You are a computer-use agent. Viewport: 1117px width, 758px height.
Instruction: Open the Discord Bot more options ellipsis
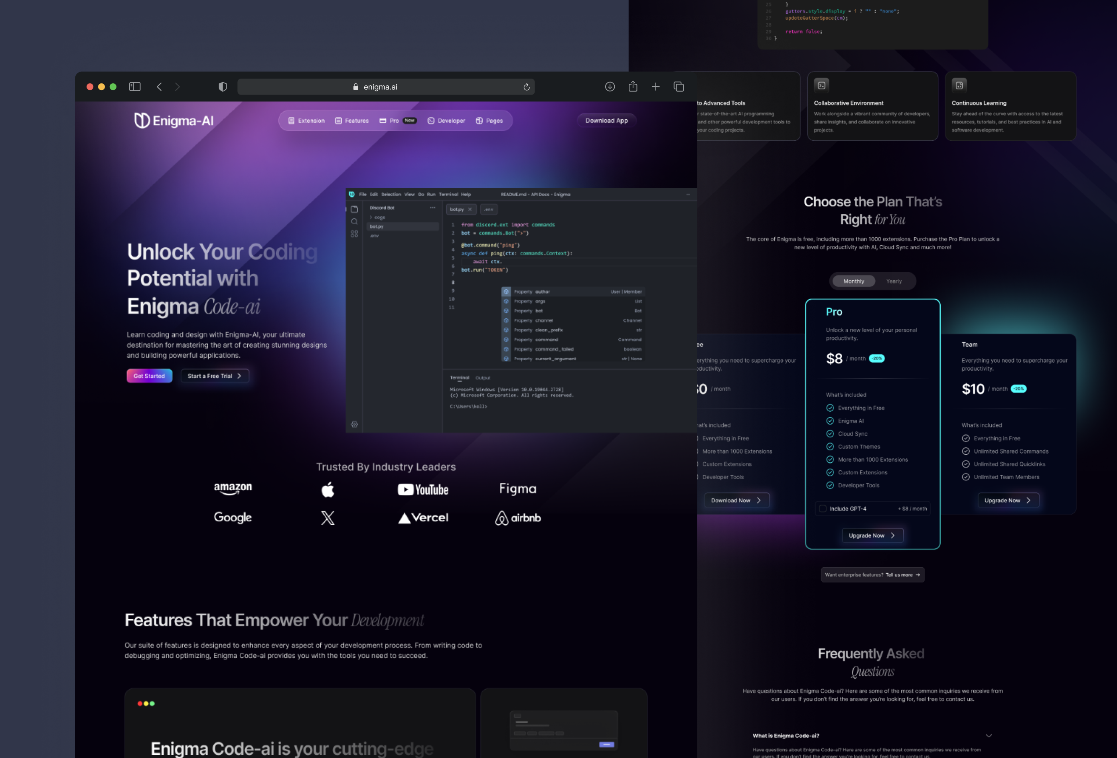[432, 207]
